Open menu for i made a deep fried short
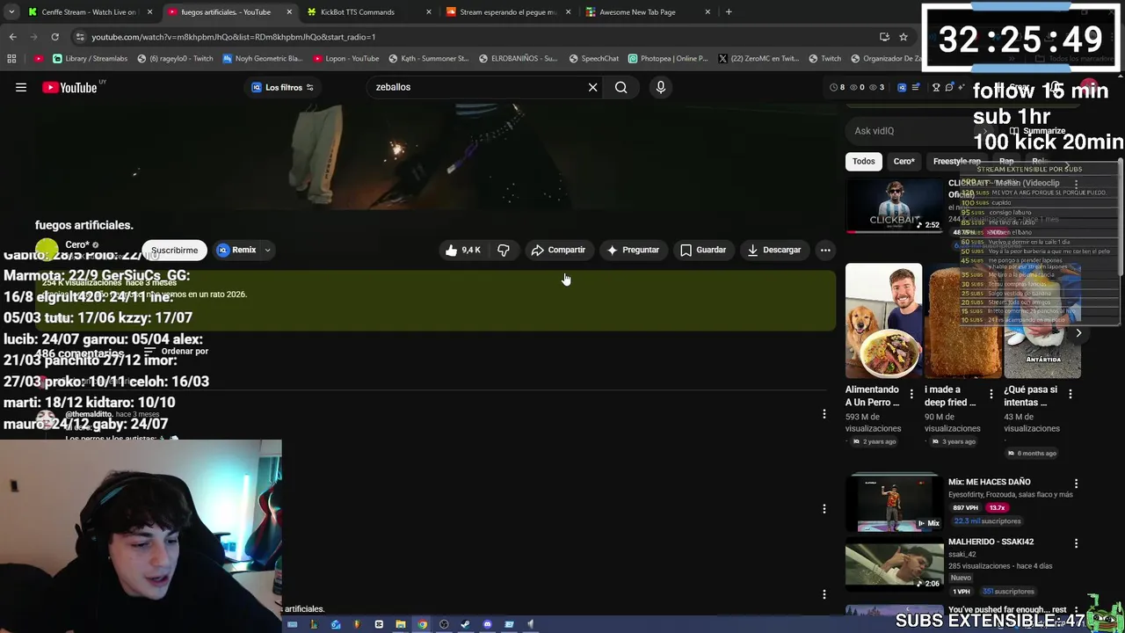The image size is (1125, 633). click(x=991, y=394)
